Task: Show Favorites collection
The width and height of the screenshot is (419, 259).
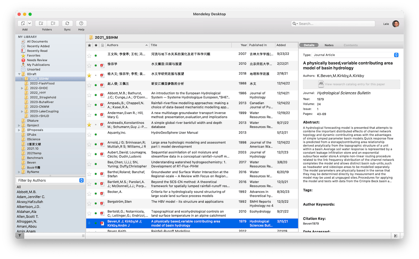Action: pos(34,56)
